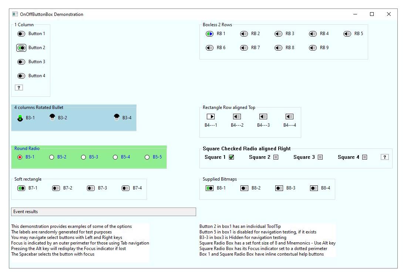Select bitmap button B8-3

279,188
